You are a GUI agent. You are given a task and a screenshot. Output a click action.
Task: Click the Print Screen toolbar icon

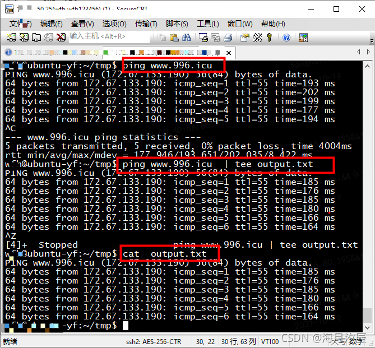point(203,38)
